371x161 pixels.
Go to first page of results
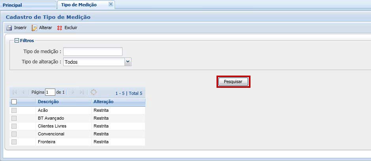pos(15,92)
